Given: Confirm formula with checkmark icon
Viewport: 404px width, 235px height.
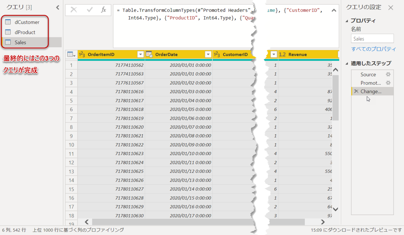Looking at the screenshot, I should point(90,10).
